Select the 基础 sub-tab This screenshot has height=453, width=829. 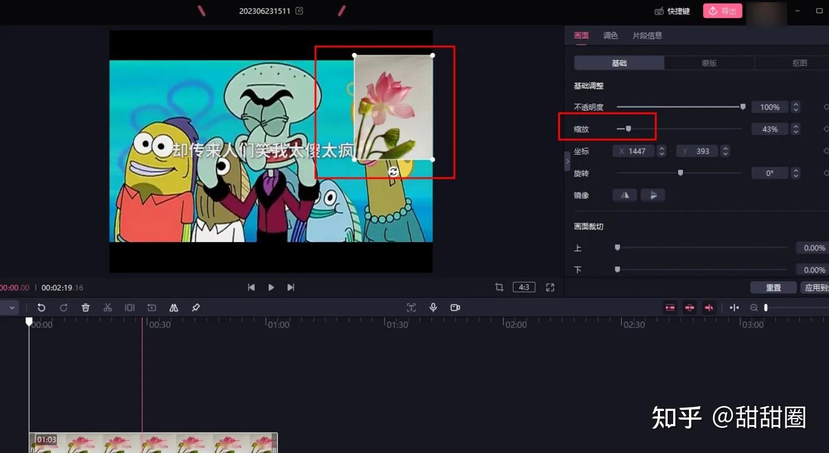[x=619, y=63]
